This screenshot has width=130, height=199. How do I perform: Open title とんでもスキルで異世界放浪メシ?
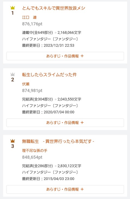click(54, 8)
